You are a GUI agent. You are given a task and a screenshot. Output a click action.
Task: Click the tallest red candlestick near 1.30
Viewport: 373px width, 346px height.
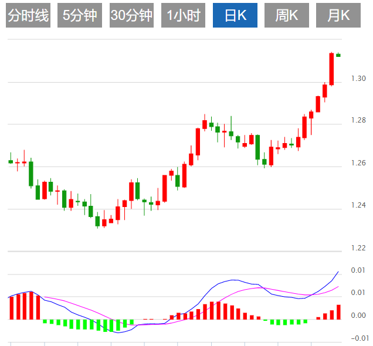[331, 69]
